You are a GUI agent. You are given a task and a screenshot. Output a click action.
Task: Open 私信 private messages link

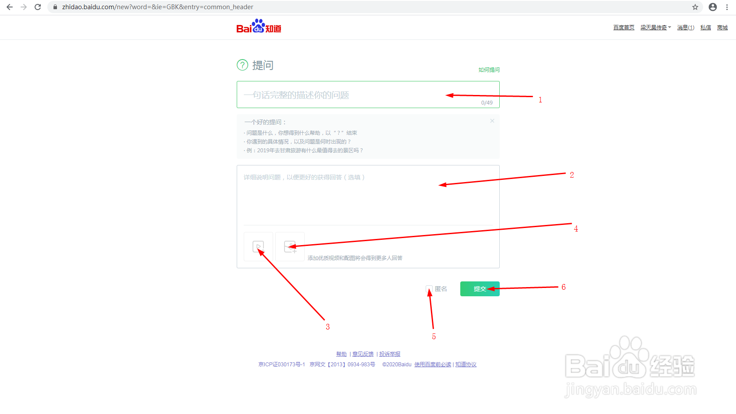point(706,28)
